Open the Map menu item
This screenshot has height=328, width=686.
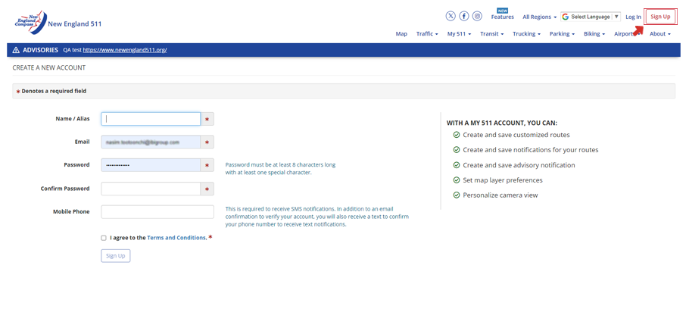pos(401,34)
